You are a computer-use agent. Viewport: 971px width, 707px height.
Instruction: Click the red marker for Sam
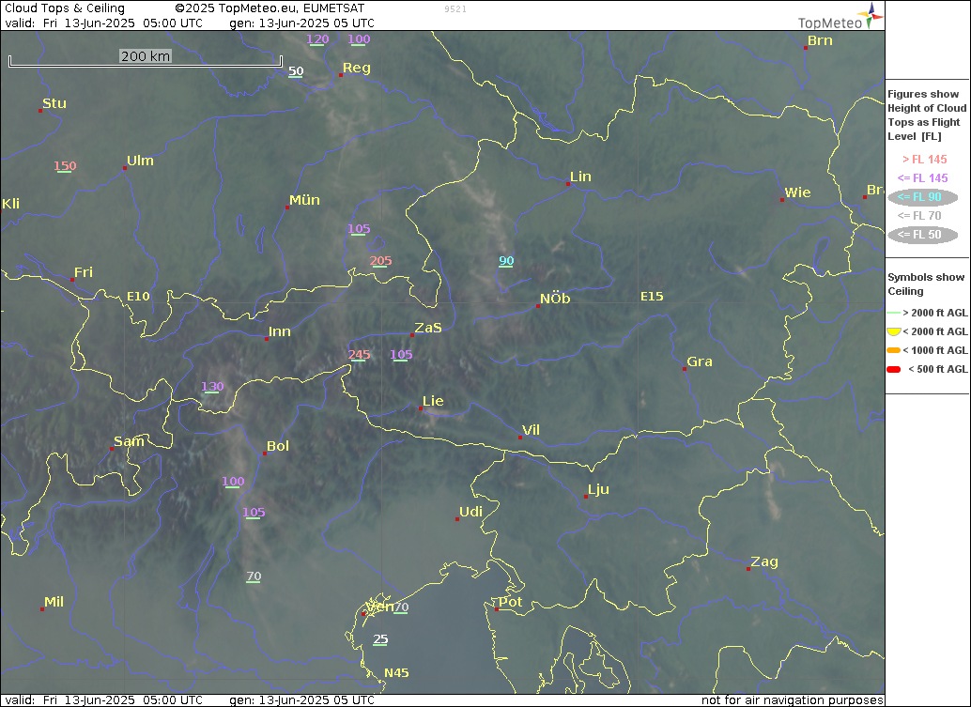coord(112,449)
